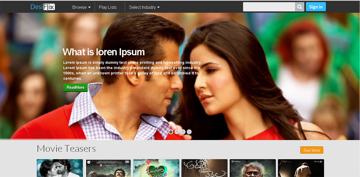Open the Play Lists menu item
Screen dimensions: 360x177
coord(108,7)
